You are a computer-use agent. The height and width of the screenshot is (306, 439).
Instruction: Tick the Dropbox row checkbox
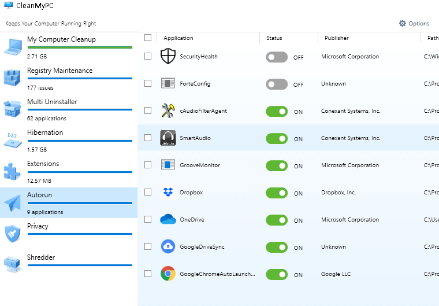click(148, 192)
